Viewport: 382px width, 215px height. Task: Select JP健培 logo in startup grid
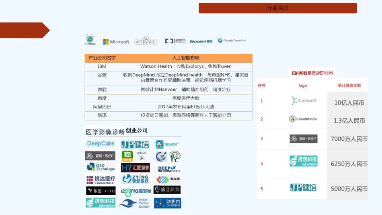click(135, 144)
